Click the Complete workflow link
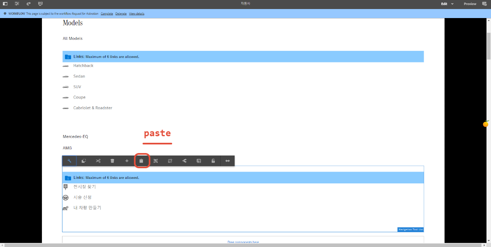This screenshot has height=247, width=491. pyautogui.click(x=107, y=14)
